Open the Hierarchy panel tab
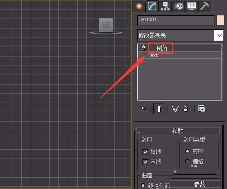This screenshot has height=189, width=227. pyautogui.click(x=165, y=6)
